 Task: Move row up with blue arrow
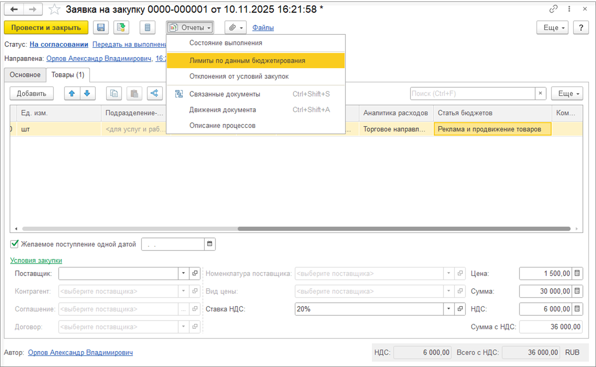pyautogui.click(x=72, y=93)
